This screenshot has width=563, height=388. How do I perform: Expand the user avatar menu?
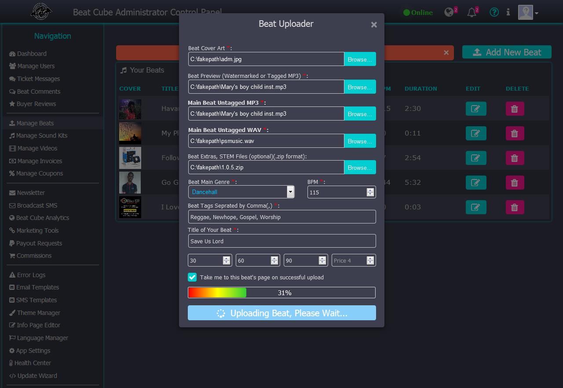click(x=528, y=13)
